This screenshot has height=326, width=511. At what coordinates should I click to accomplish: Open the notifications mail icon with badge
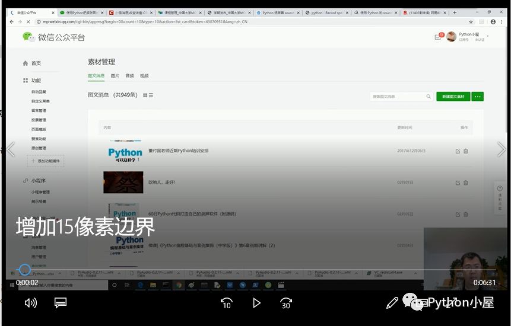pyautogui.click(x=439, y=36)
